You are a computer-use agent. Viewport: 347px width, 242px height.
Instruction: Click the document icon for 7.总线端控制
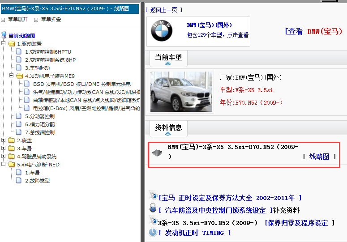pos(19,132)
